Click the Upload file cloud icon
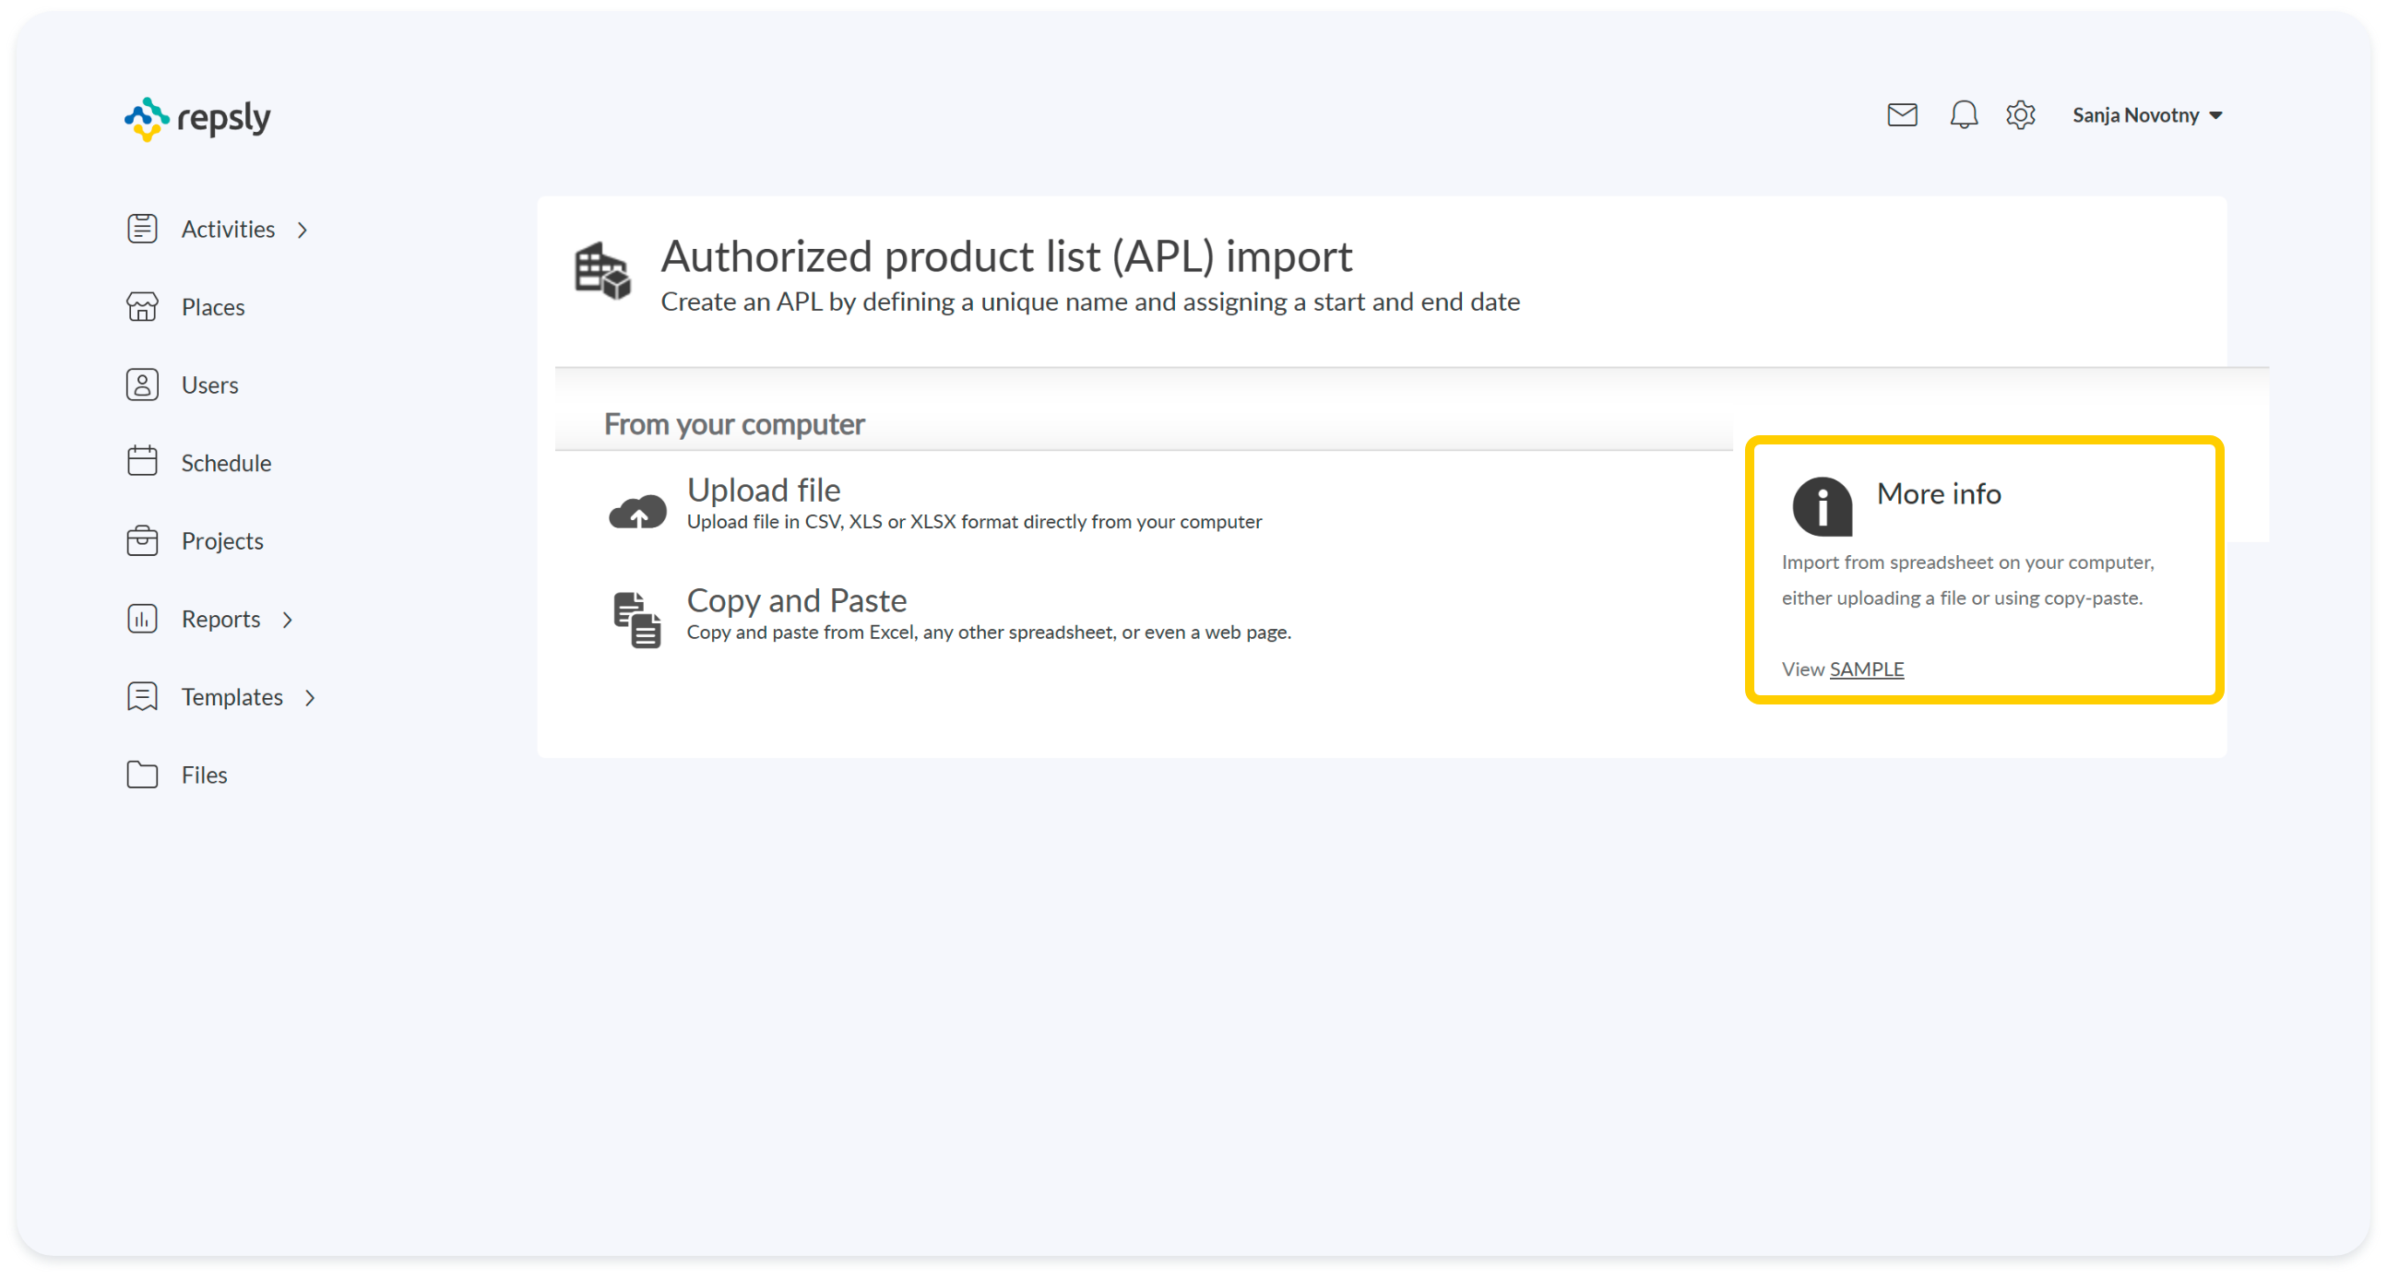 pos(636,511)
